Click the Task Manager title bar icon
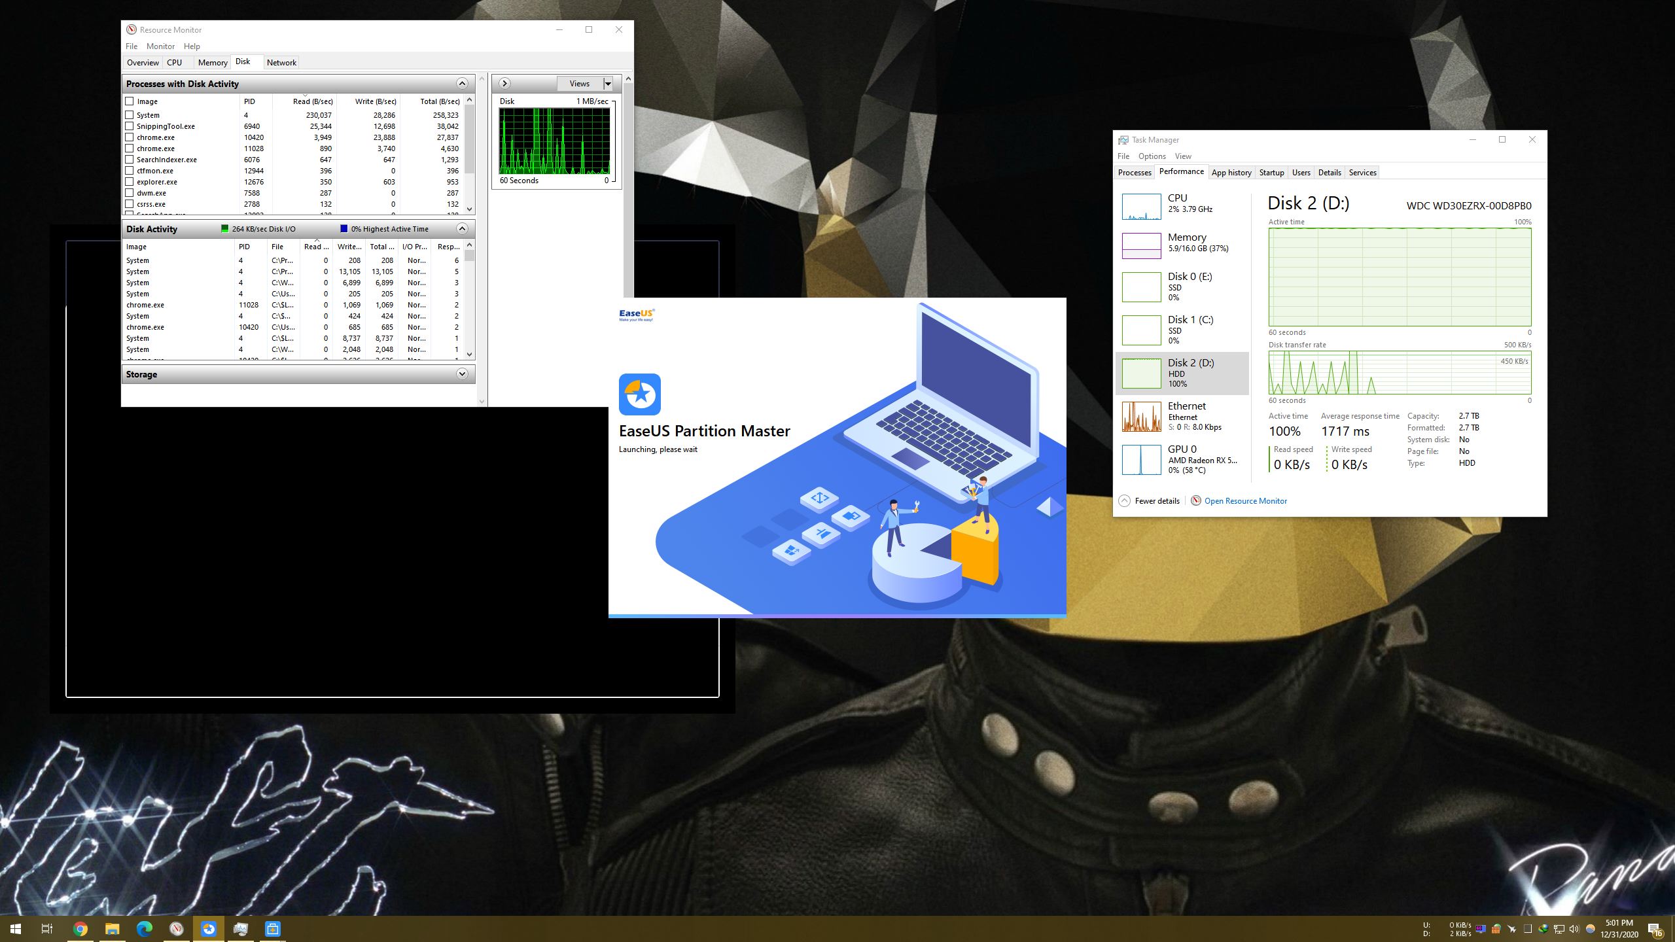 tap(1123, 140)
